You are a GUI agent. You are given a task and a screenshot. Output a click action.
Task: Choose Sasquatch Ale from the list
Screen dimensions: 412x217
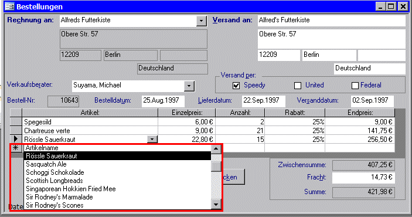pyautogui.click(x=117, y=164)
